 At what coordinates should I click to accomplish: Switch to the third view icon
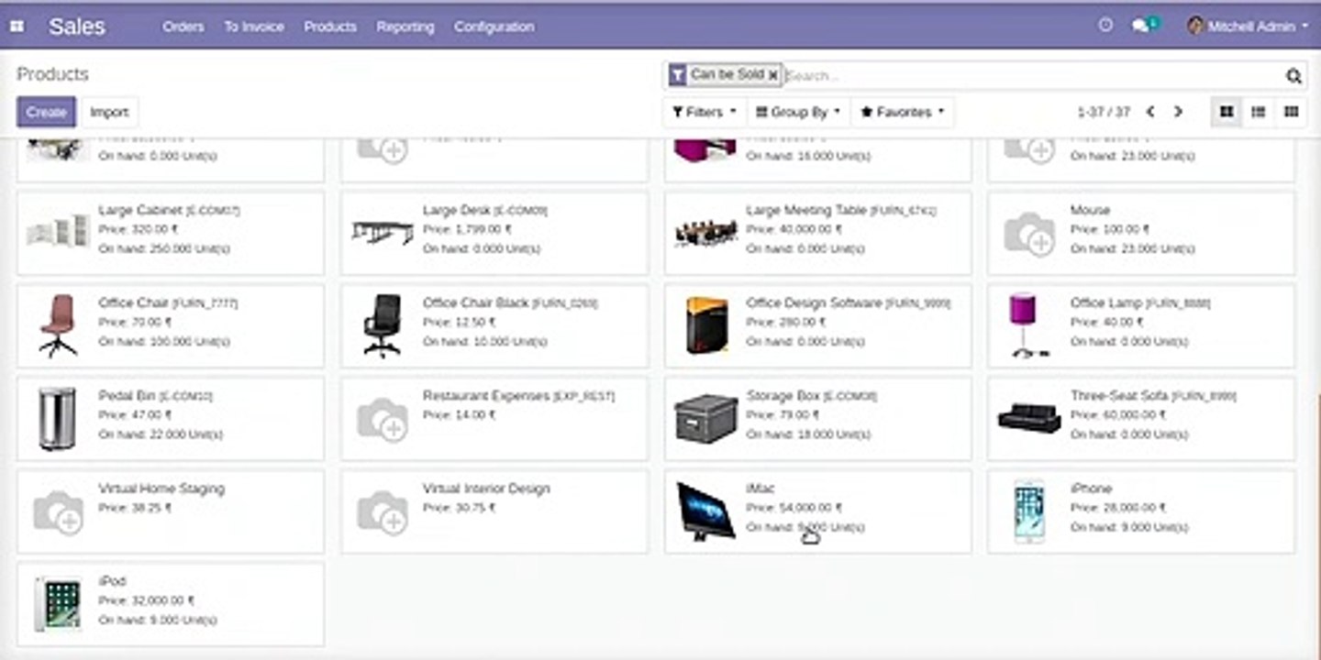coord(1291,112)
